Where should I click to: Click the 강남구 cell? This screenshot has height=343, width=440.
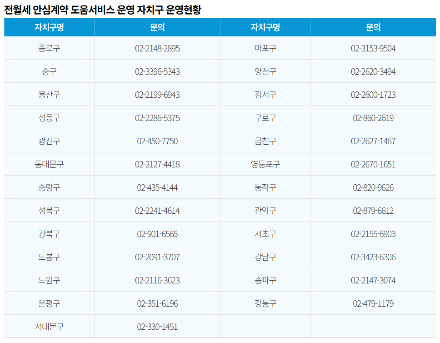click(x=264, y=257)
